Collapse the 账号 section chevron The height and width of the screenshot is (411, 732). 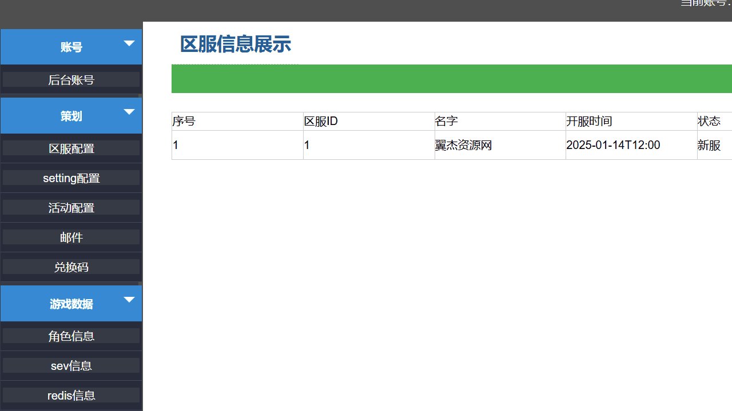click(129, 43)
